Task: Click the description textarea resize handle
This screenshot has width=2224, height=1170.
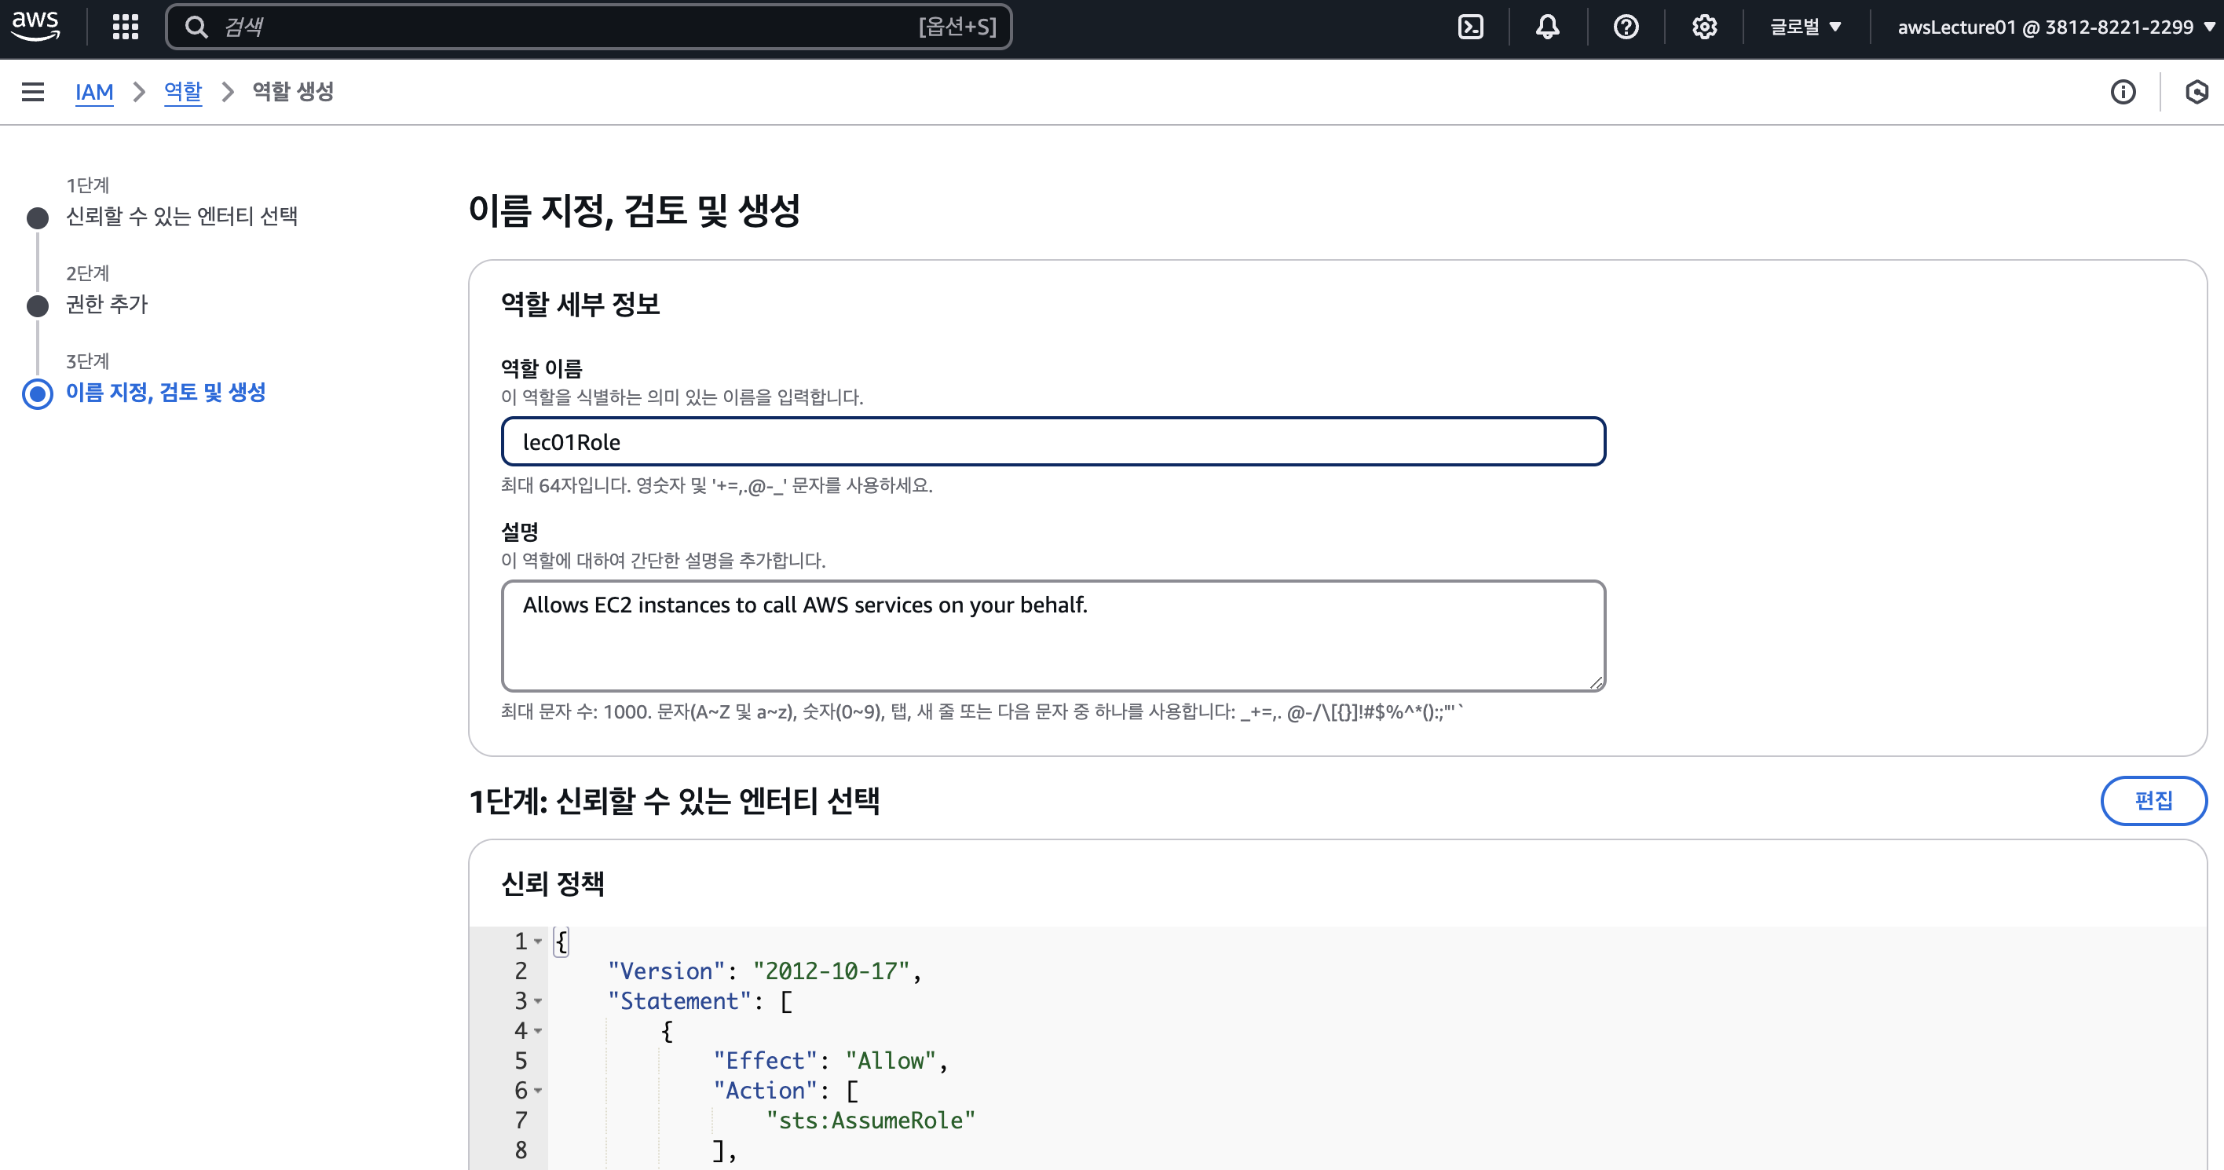Action: tap(1597, 682)
